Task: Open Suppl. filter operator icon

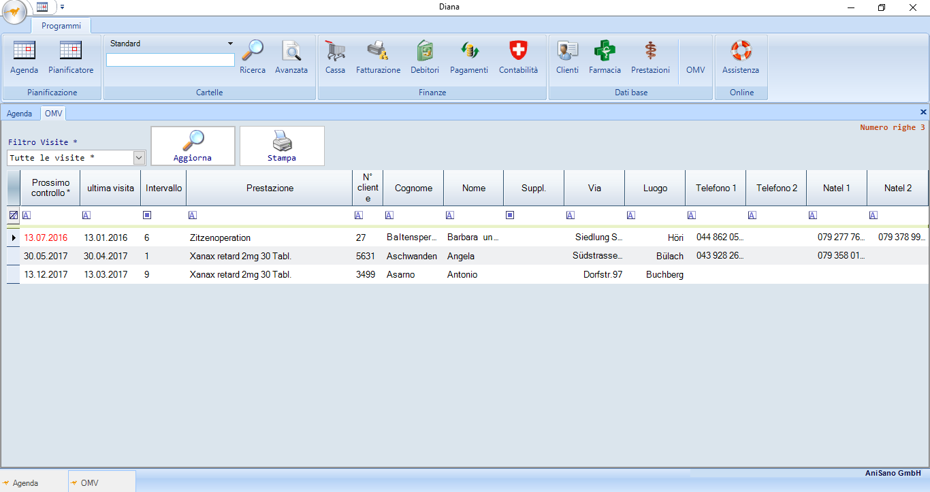Action: (510, 215)
